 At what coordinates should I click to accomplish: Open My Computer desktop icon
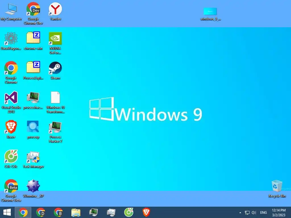[x=11, y=12]
